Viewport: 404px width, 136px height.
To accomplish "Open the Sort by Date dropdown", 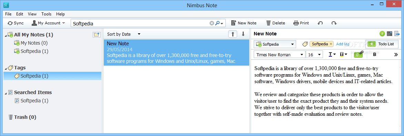I will [124, 34].
